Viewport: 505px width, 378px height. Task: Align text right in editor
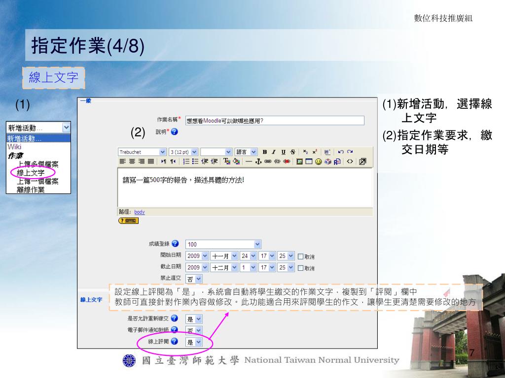point(141,161)
